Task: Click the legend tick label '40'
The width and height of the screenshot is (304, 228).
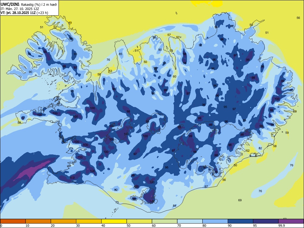Action: click(x=103, y=226)
